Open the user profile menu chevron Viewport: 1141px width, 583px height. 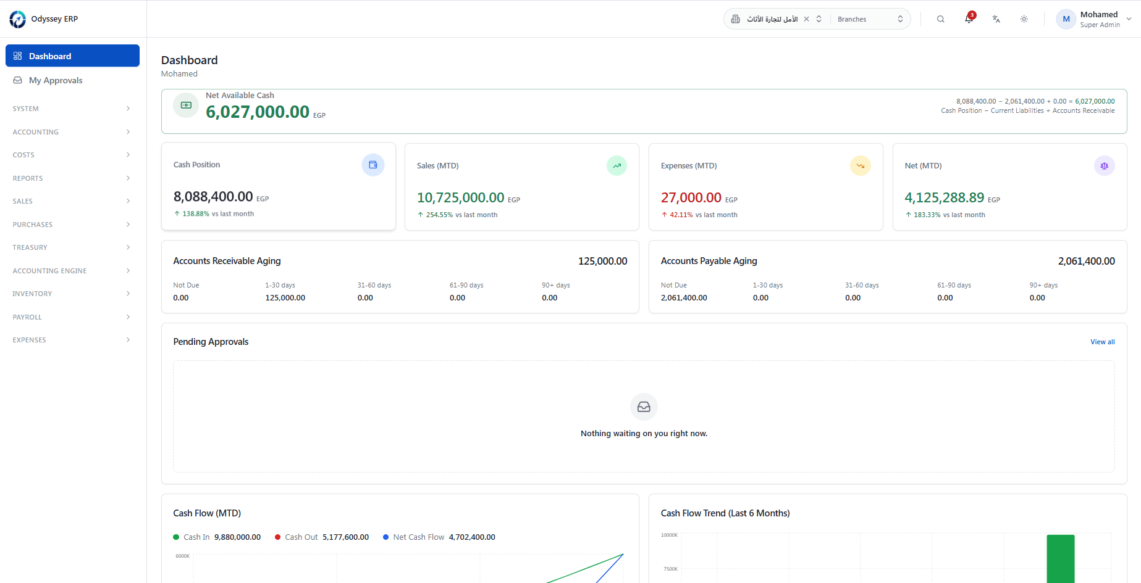(1129, 19)
